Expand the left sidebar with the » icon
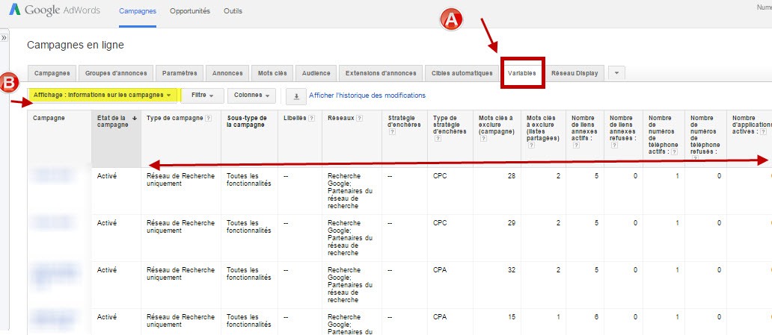Viewport: 772px width, 335px height. click(4, 38)
